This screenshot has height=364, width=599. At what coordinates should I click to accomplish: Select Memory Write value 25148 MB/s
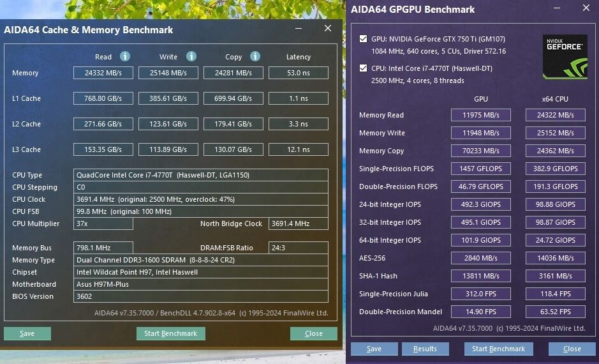168,73
